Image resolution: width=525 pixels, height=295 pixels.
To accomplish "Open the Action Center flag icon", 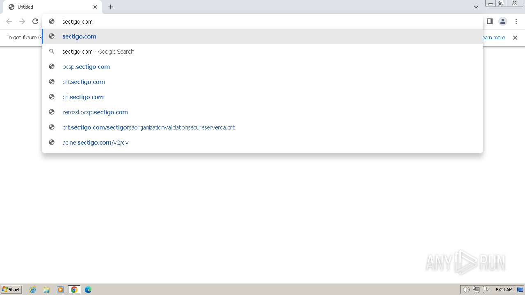I will click(486, 290).
